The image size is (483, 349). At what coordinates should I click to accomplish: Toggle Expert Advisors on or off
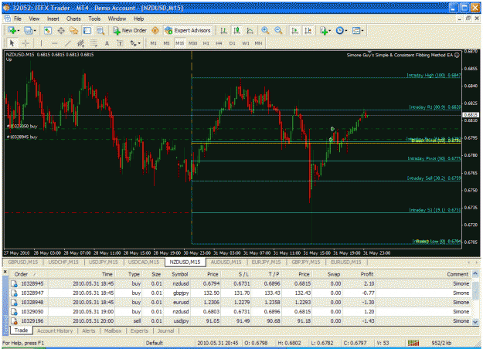point(188,30)
